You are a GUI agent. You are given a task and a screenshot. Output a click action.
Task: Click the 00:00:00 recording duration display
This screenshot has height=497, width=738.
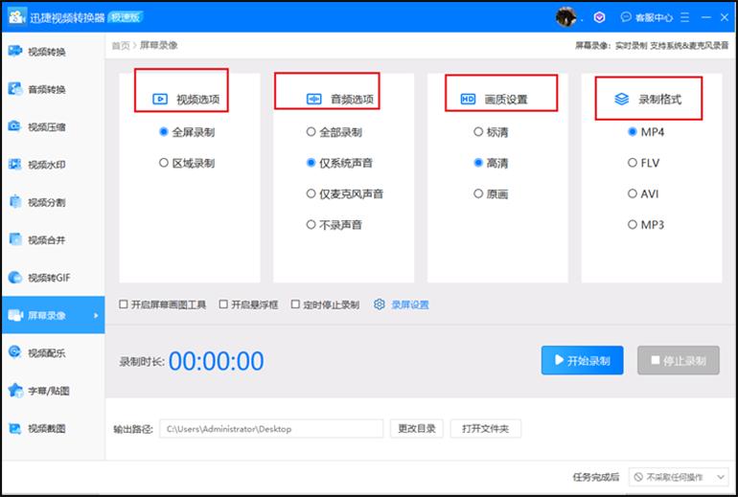[x=216, y=361]
